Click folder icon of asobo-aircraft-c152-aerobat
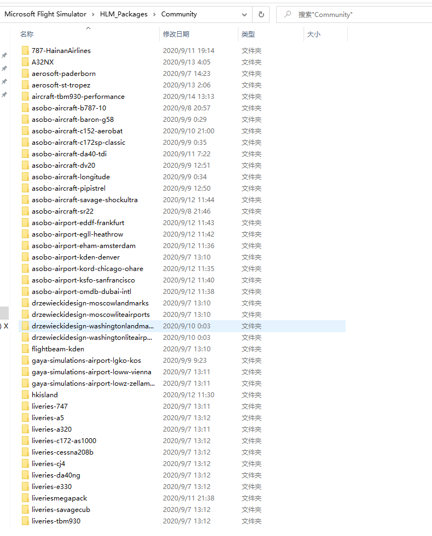This screenshot has height=536, width=432. pos(25,131)
